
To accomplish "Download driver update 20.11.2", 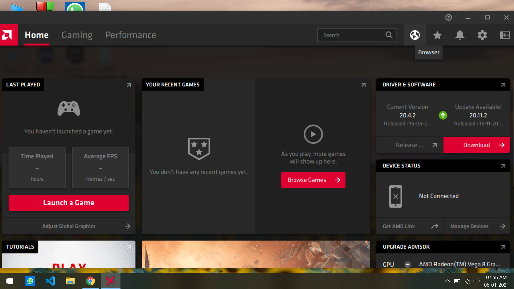I will pos(477,145).
